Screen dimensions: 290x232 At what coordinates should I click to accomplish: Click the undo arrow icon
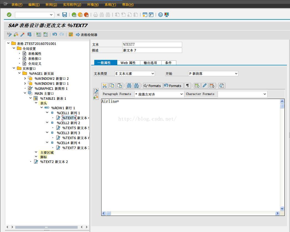click(55, 34)
